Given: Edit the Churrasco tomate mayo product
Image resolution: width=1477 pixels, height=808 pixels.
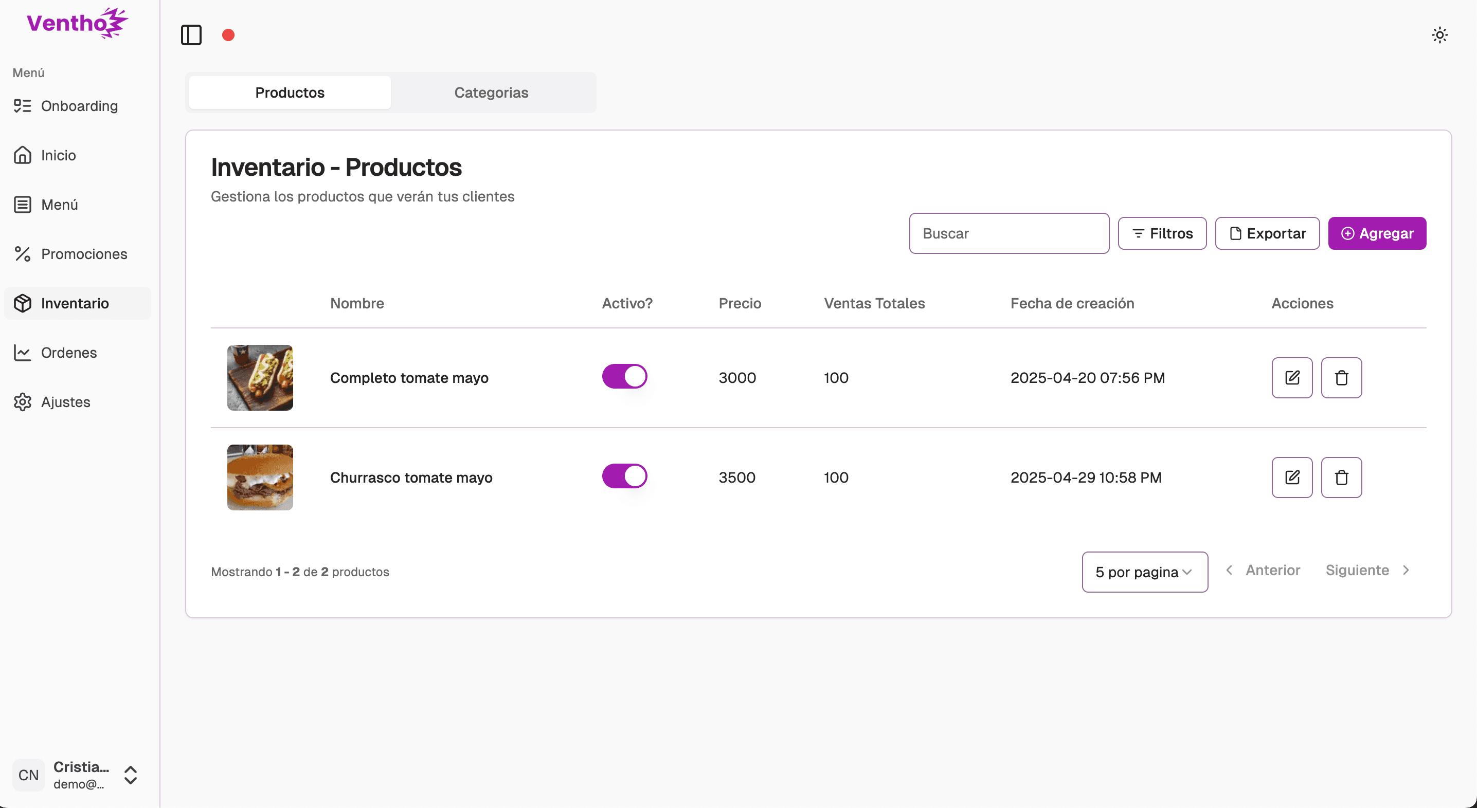Looking at the screenshot, I should pos(1291,478).
